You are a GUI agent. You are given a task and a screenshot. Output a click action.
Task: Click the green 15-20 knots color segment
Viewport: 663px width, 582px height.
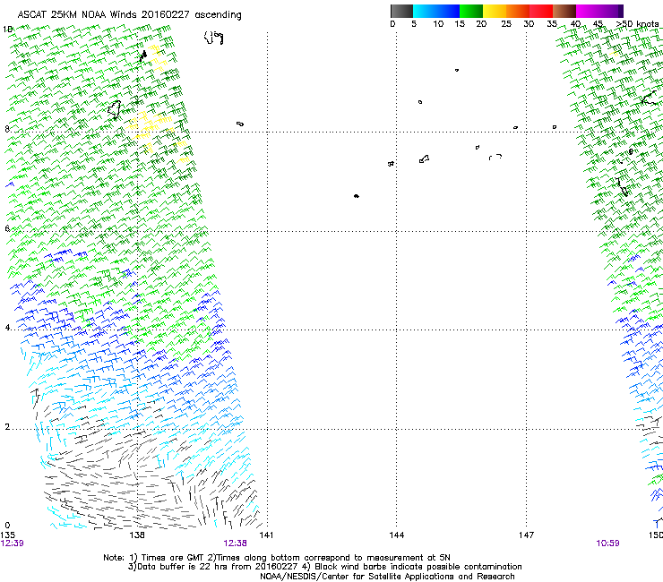click(x=471, y=11)
